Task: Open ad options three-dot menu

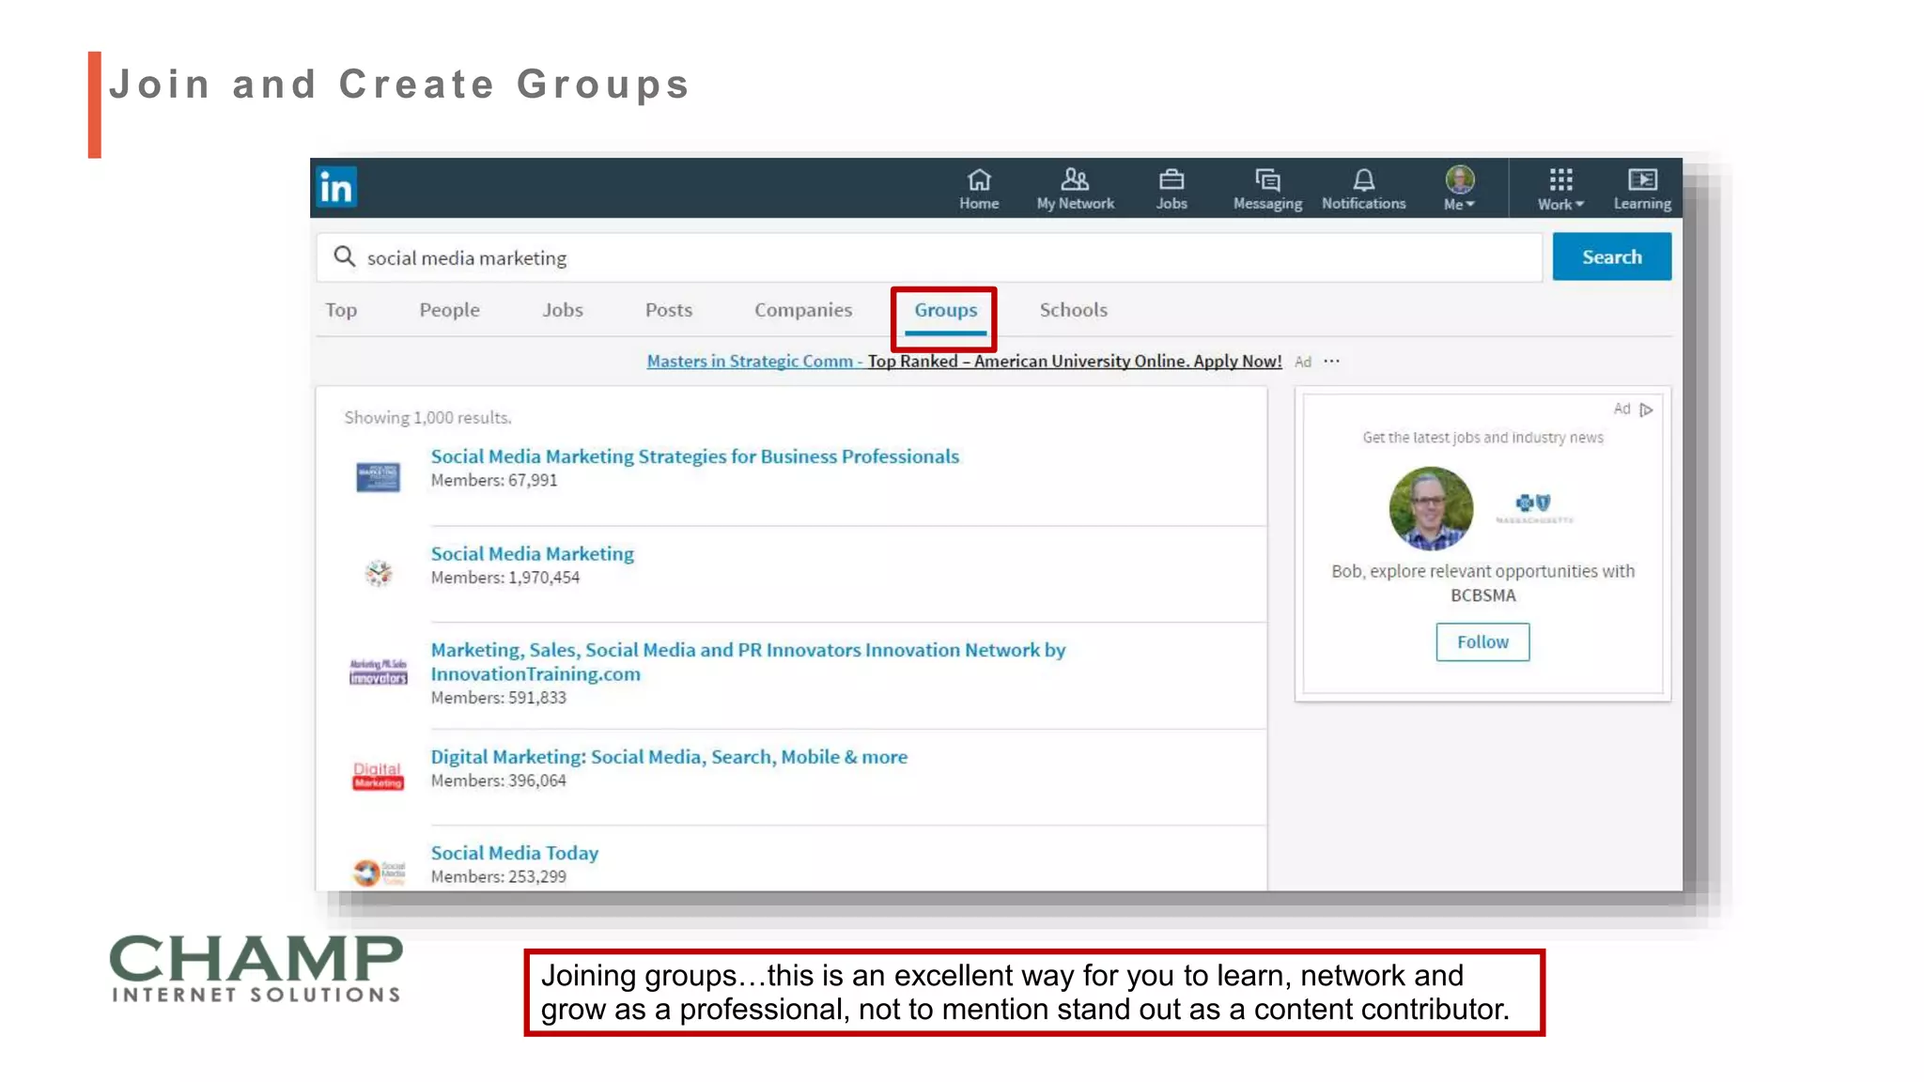Action: point(1332,361)
